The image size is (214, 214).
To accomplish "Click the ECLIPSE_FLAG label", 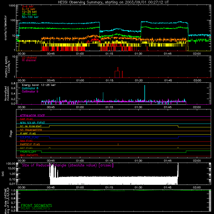I will tap(29, 137).
